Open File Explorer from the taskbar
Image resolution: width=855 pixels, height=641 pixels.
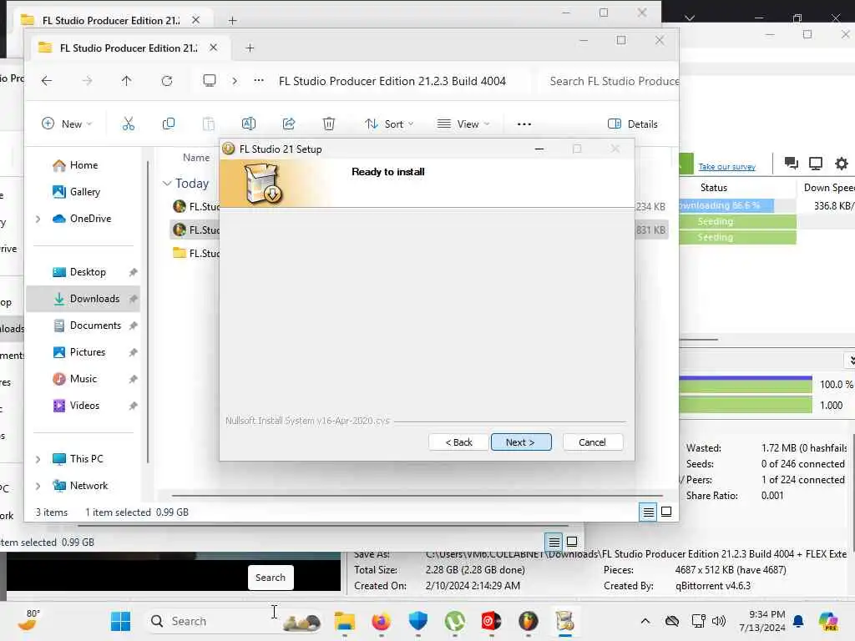pyautogui.click(x=345, y=621)
